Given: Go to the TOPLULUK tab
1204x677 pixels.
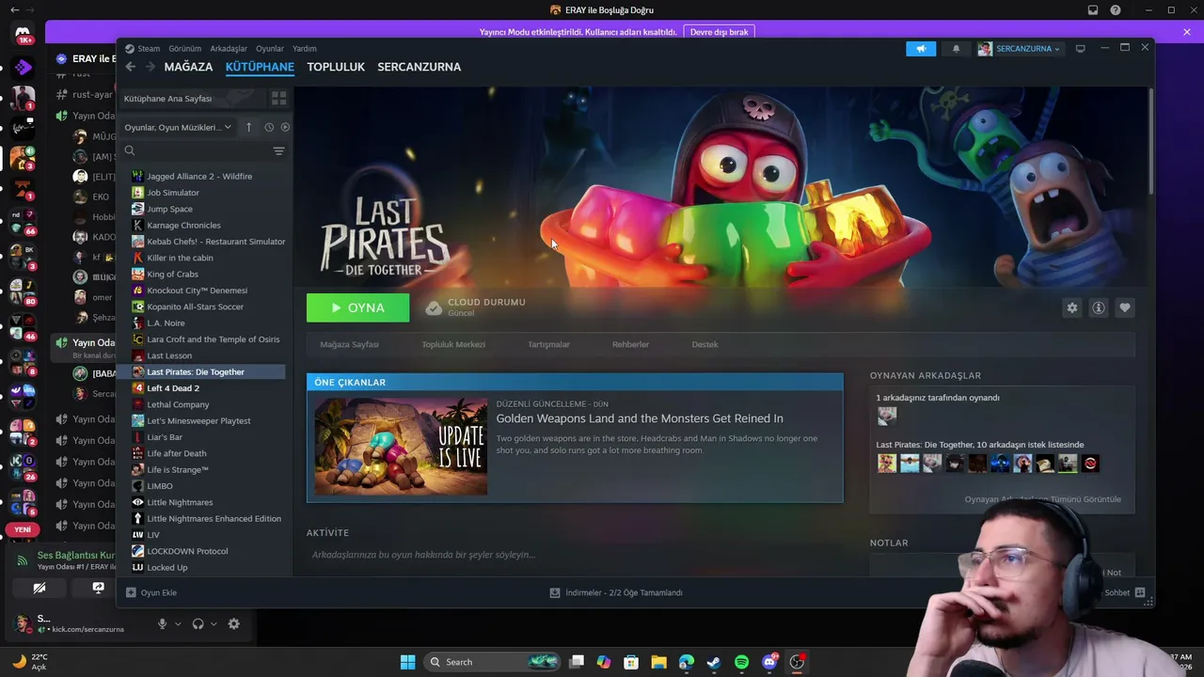Looking at the screenshot, I should [x=336, y=67].
